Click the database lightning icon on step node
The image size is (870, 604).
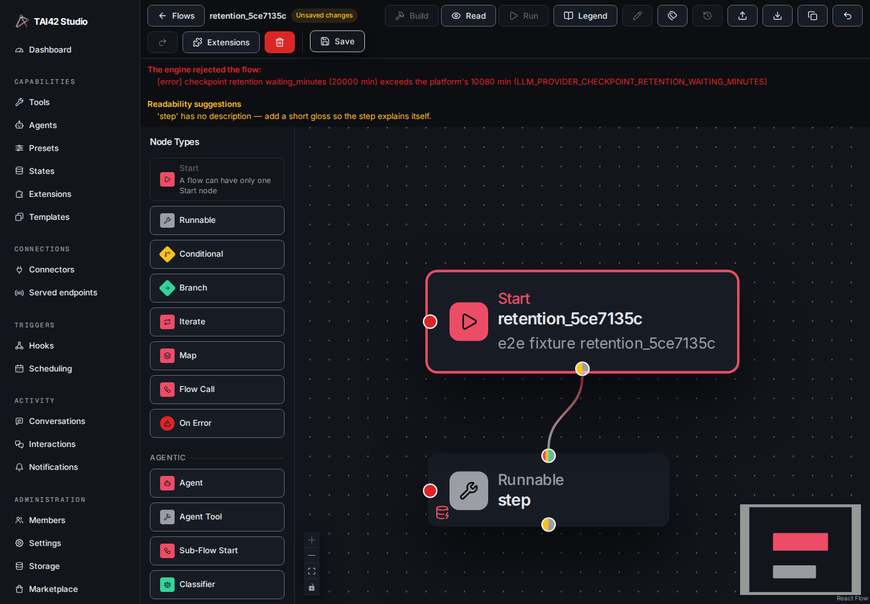point(442,513)
